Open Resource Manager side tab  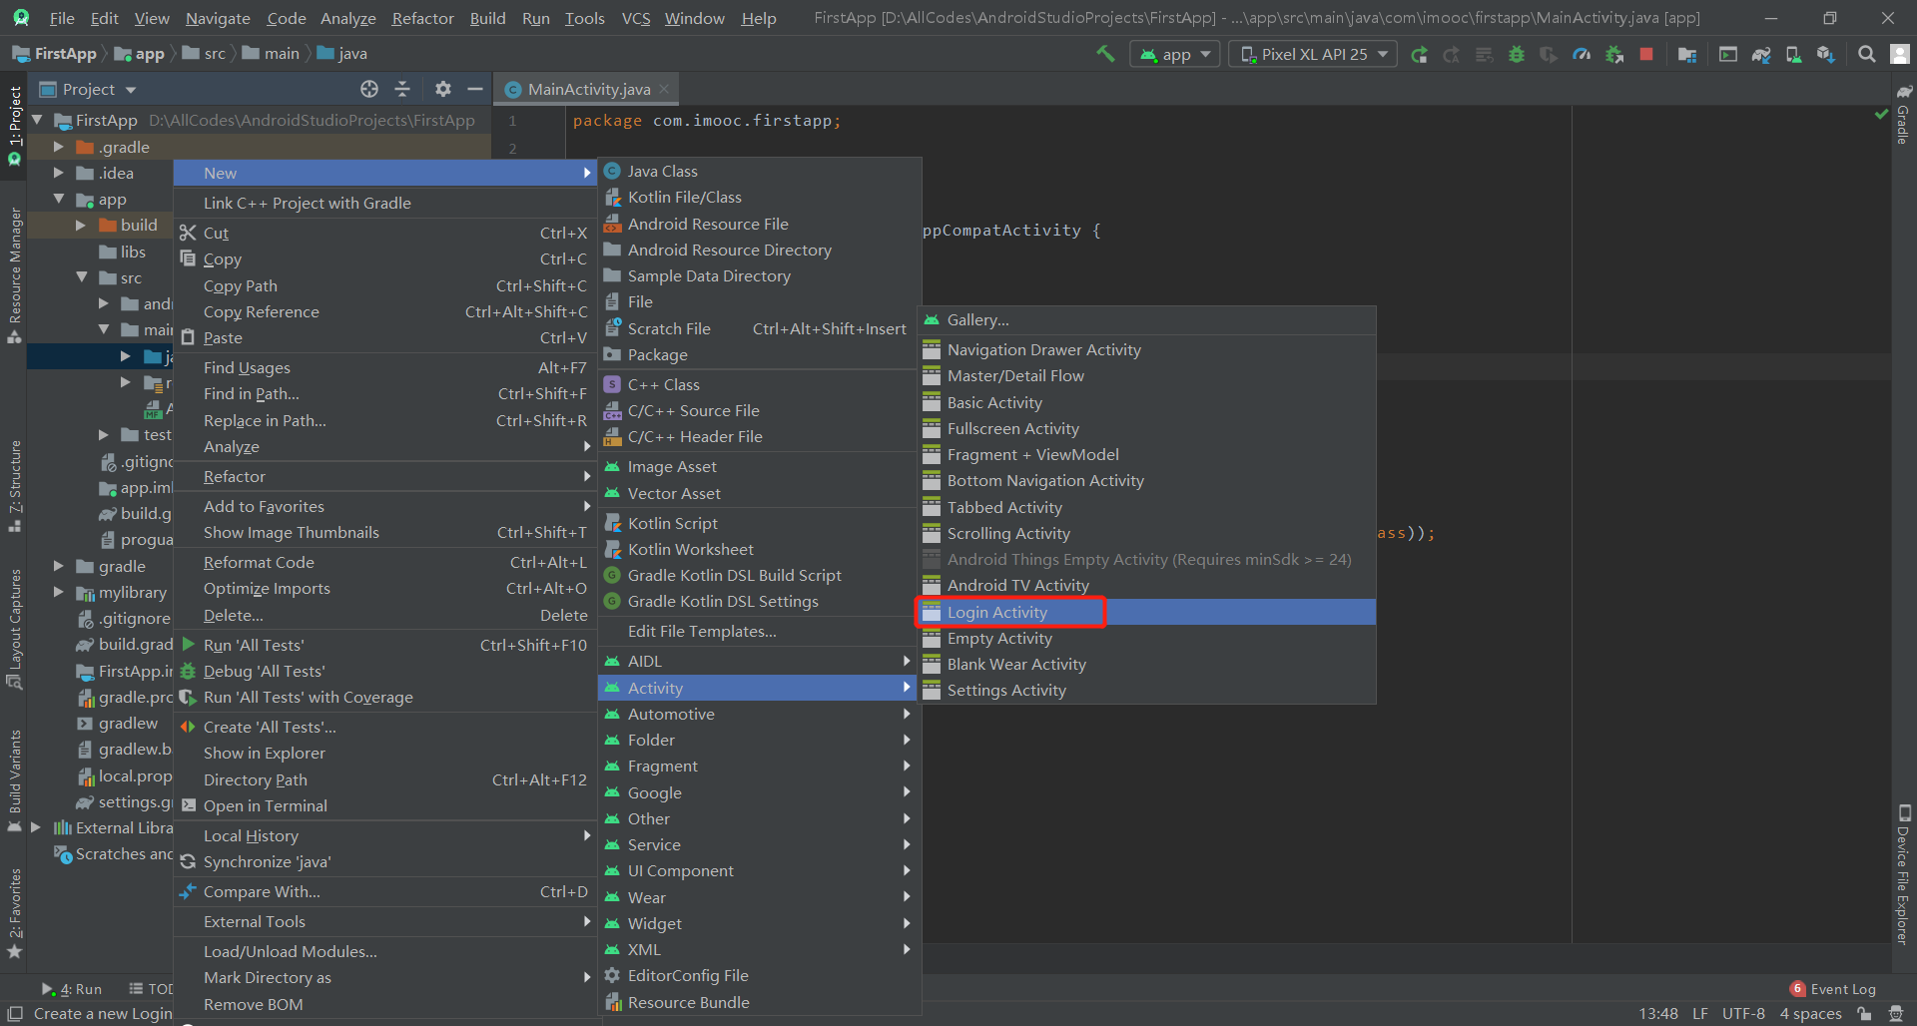point(14,274)
